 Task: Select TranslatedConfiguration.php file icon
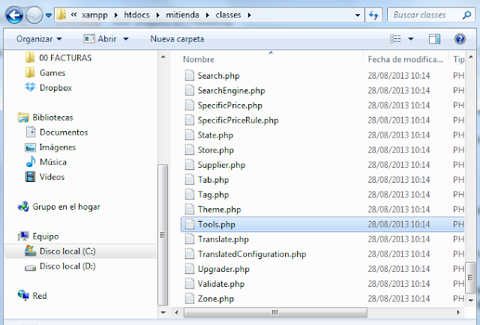[190, 254]
